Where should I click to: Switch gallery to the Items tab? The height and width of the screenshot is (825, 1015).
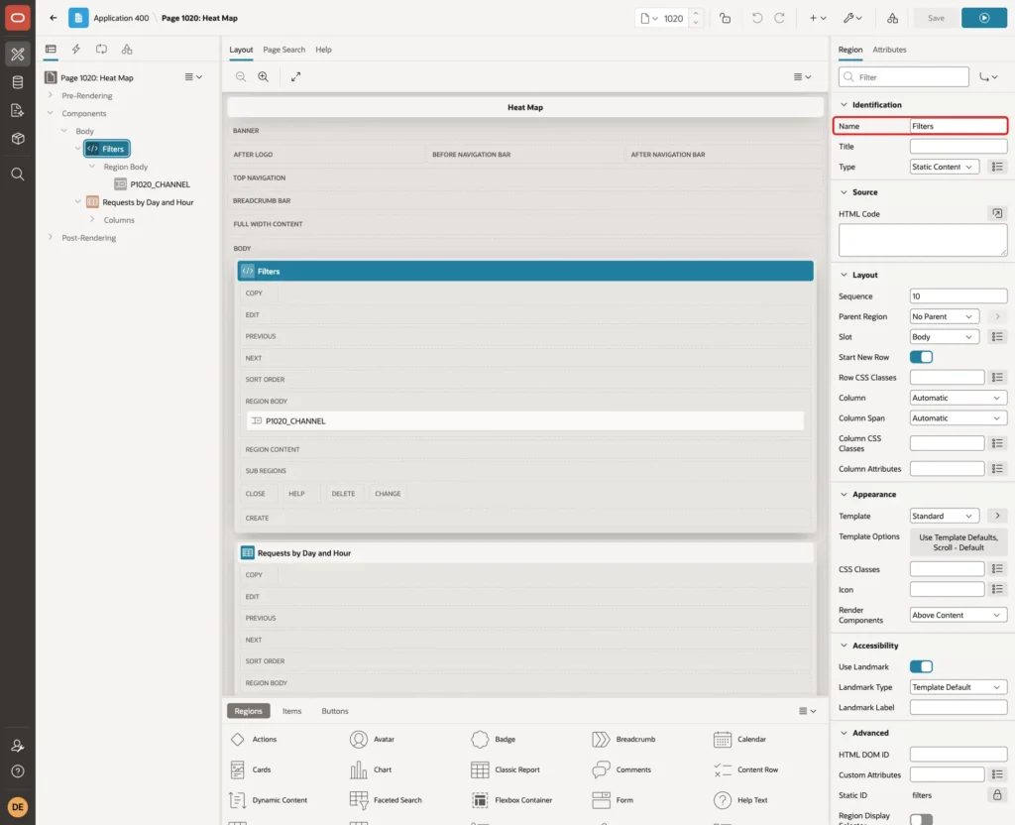pyautogui.click(x=291, y=710)
